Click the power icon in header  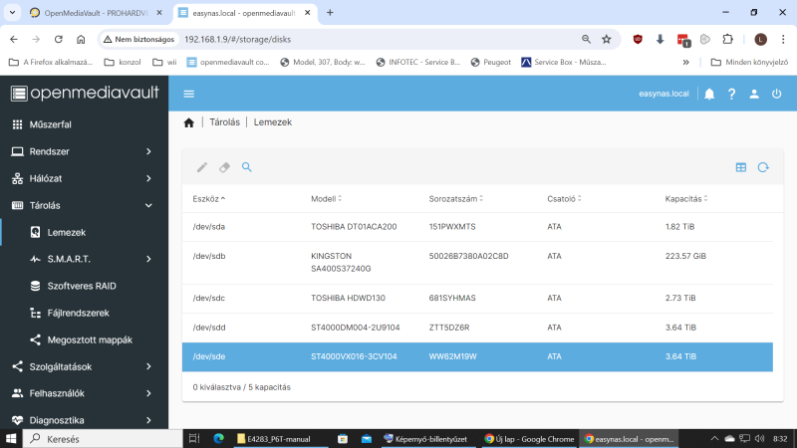point(776,94)
